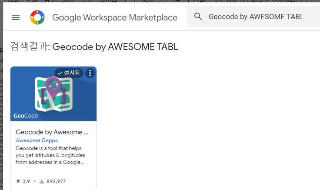The width and height of the screenshot is (320, 190).
Task: Click the 892,977 downloads count
Action: (53, 181)
